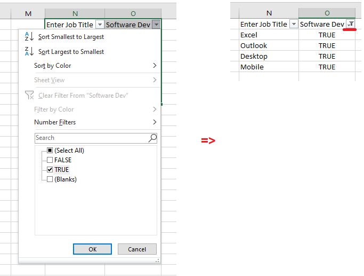Select column N header in right sheet

[x=269, y=13]
